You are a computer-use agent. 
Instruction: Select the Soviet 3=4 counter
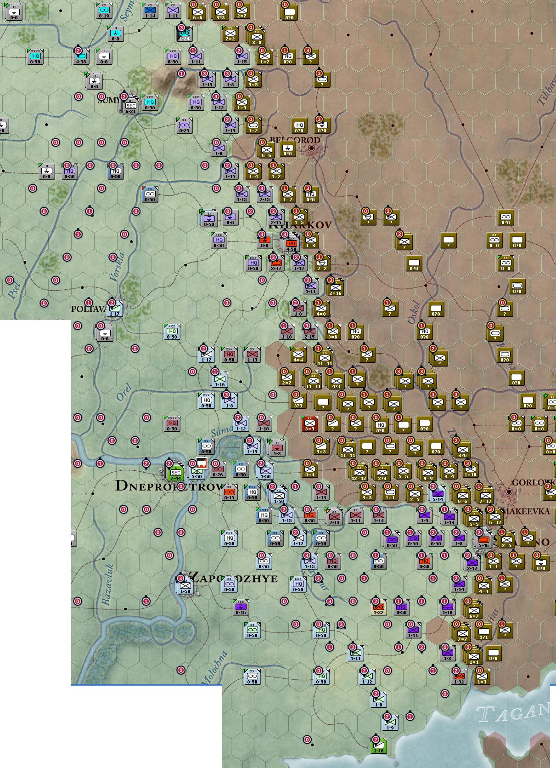[449, 472]
